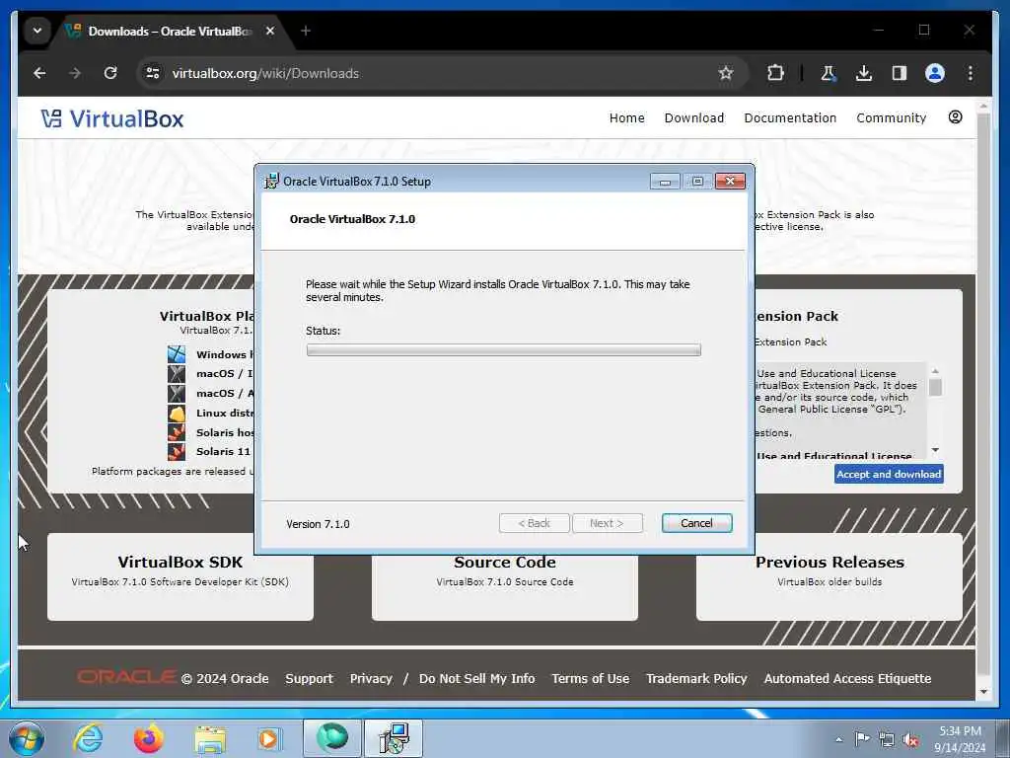Bookmark this page with the star icon
Viewport: 1010px width, 758px height.
[726, 73]
